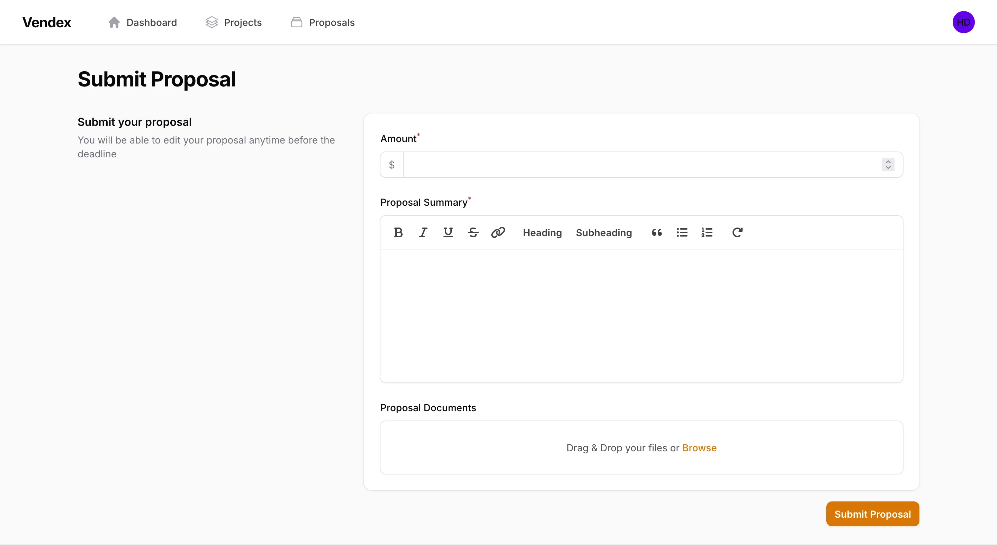Viewport: 997px width, 545px height.
Task: Click the 'Submit your proposal' subheading
Action: pyautogui.click(x=134, y=122)
